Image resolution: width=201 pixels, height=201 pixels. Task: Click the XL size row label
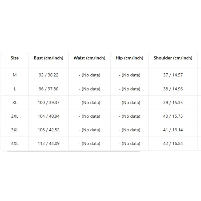pyautogui.click(x=15, y=103)
